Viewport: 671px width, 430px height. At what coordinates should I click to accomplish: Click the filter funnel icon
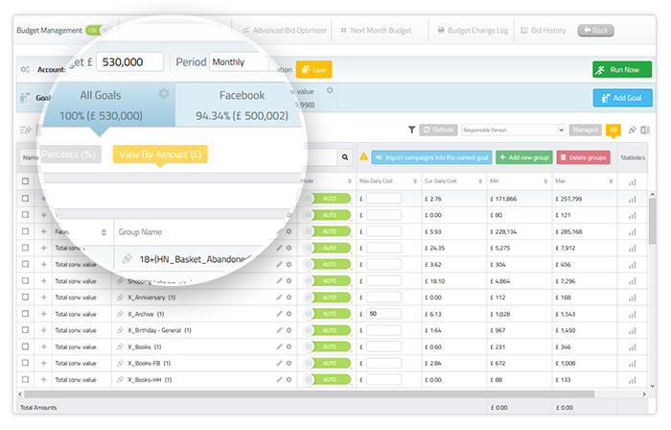(411, 130)
